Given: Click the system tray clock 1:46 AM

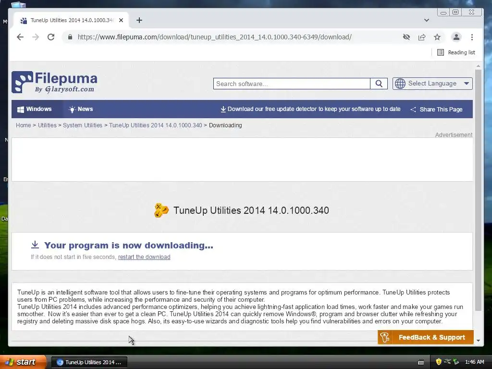Looking at the screenshot, I should coord(474,362).
